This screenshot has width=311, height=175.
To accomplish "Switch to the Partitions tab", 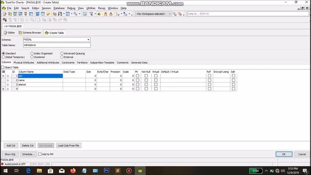I will pyautogui.click(x=82, y=63).
